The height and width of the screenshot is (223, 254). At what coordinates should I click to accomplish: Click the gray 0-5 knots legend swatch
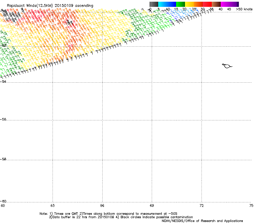[x=154, y=4]
